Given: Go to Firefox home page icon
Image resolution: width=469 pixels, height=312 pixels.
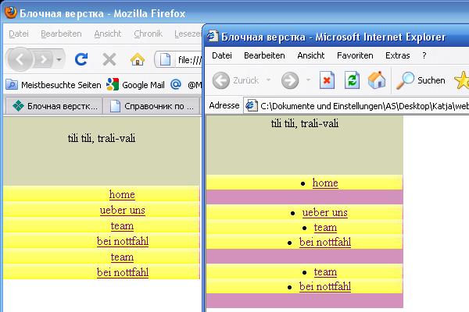Looking at the screenshot, I should click(138, 59).
